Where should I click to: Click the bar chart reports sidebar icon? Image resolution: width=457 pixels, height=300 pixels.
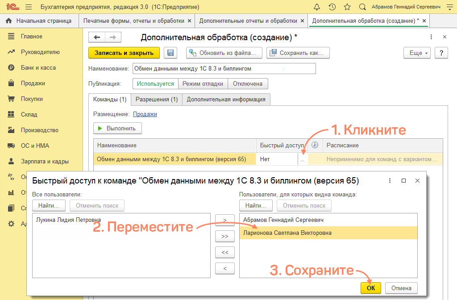tap(11, 192)
